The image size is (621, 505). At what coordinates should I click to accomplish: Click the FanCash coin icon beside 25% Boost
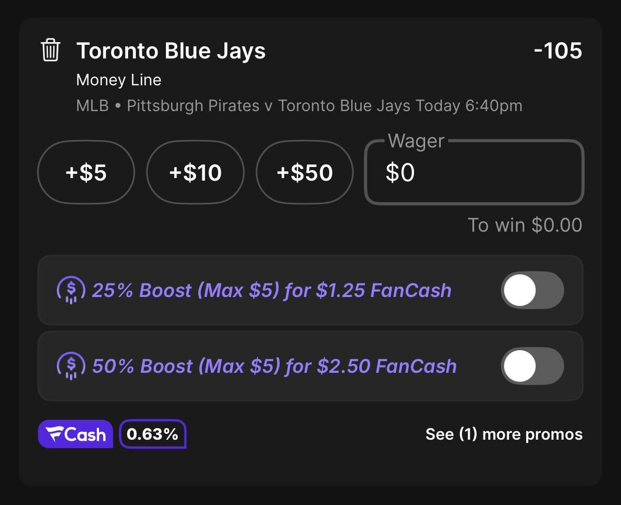pos(71,290)
